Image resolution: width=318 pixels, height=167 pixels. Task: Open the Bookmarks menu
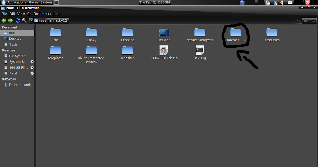click(42, 14)
